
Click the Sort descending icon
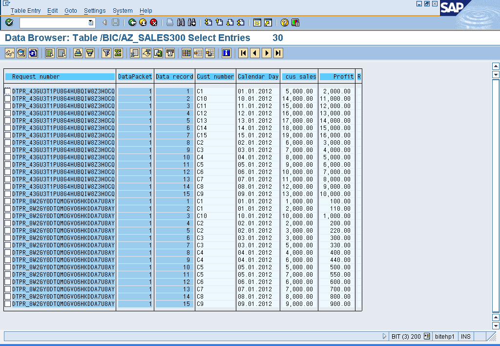pyautogui.click(x=90, y=53)
